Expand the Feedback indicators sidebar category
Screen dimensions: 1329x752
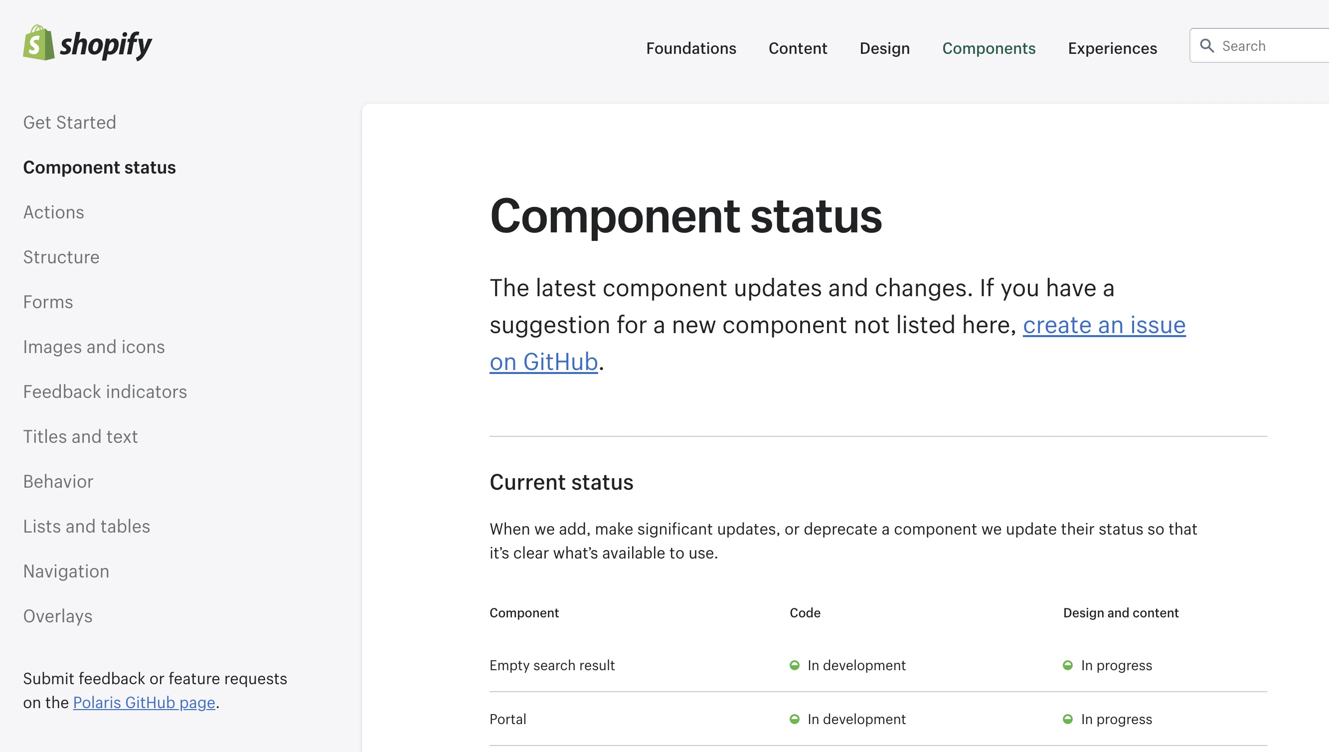[105, 391]
